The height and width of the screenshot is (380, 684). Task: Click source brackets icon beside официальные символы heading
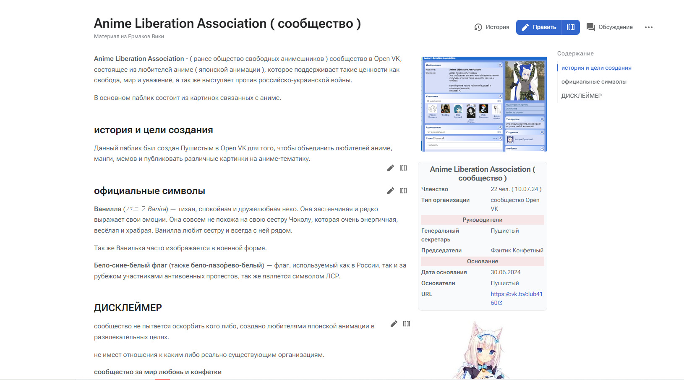click(403, 191)
